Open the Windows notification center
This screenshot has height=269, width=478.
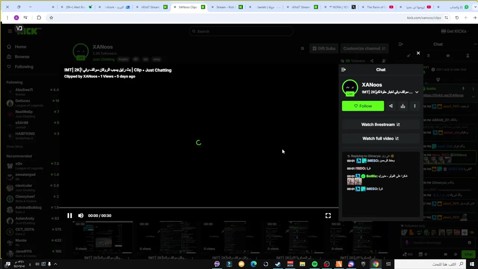pyautogui.click(x=7, y=264)
